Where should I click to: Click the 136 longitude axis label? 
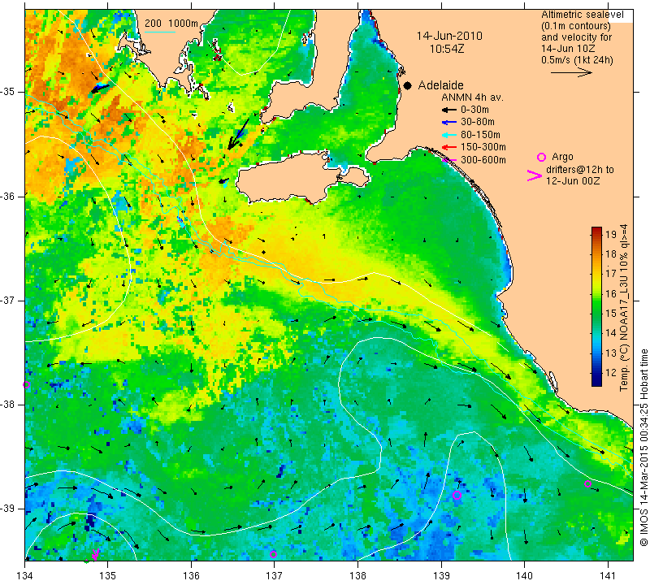click(x=191, y=576)
